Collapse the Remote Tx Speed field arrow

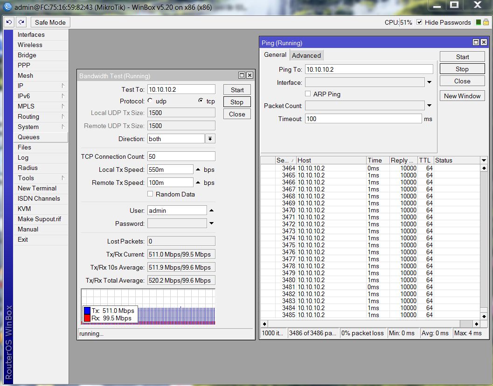click(198, 183)
